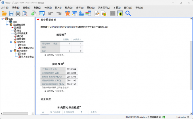The image size is (193, 119).
Task: Click the grey Designate Window icon
Action: coord(113,13)
